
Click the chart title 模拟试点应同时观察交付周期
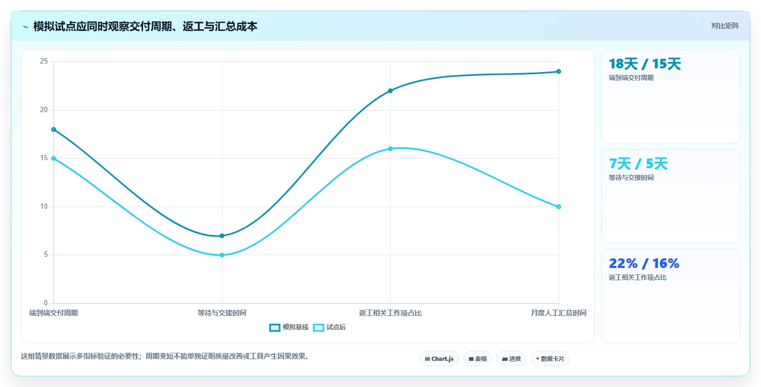[x=145, y=26]
